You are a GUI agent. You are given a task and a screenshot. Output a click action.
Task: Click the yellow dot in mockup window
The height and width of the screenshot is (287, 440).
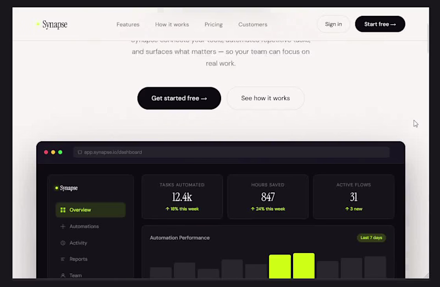click(53, 152)
